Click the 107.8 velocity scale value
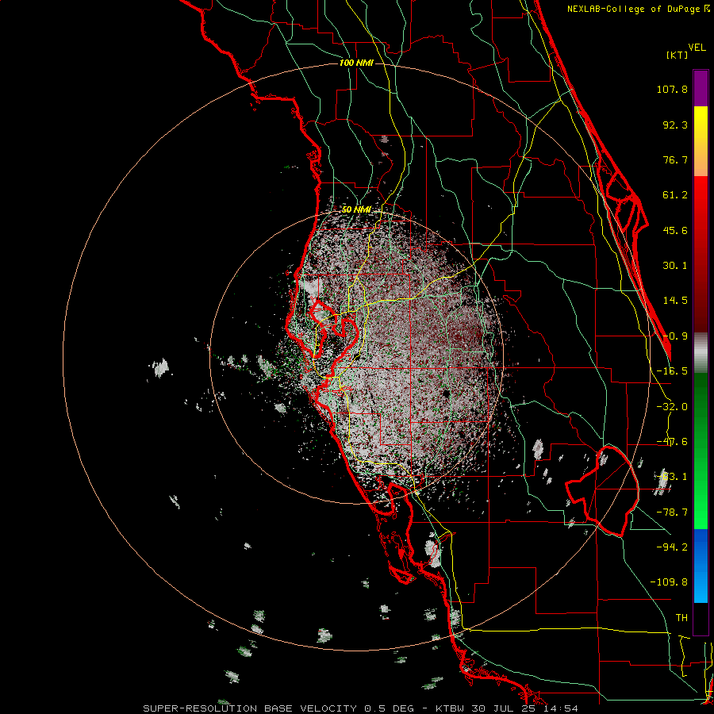 coord(672,89)
